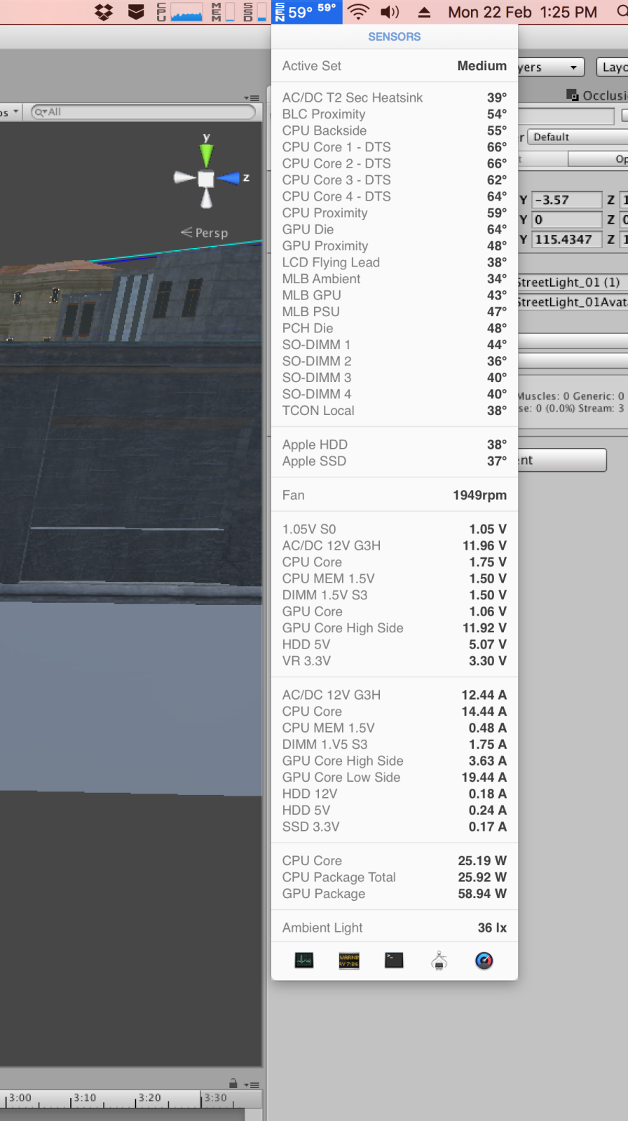The image size is (628, 1121).
Task: Select GPU Package 58.94 W row
Action: point(395,894)
